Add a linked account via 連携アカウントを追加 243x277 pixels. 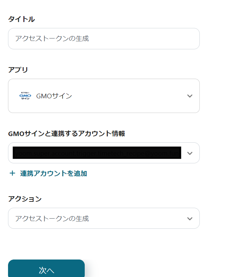click(x=53, y=173)
